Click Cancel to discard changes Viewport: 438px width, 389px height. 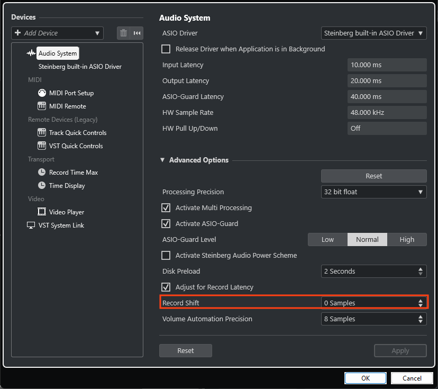coord(412,378)
